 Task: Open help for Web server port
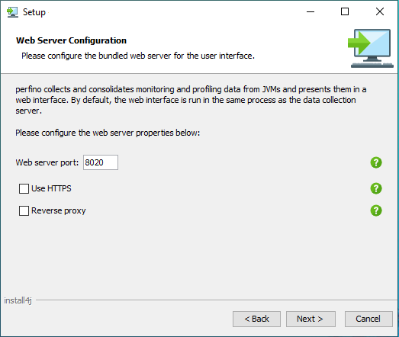(376, 162)
